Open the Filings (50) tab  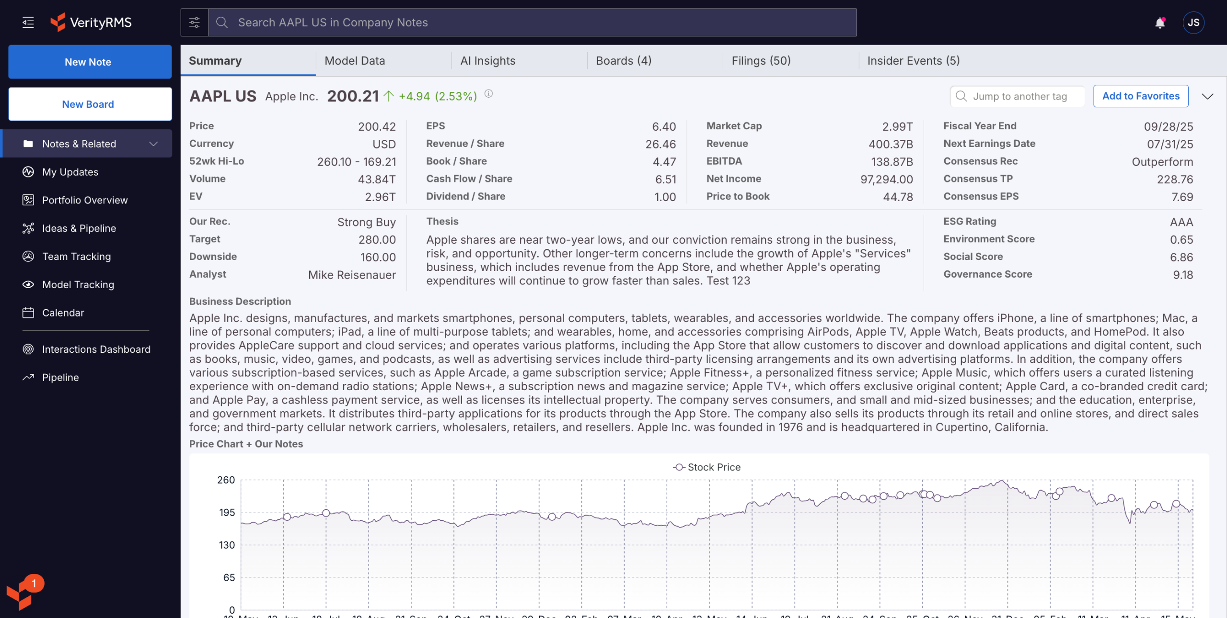pos(761,61)
